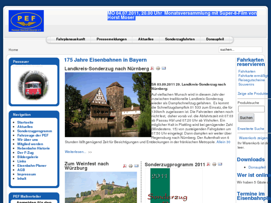Click Sonderzugprogramm 2011 heading
The height and width of the screenshot is (203, 271).
tap(175, 165)
